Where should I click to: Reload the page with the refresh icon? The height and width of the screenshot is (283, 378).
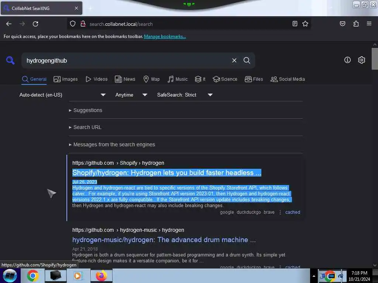pyautogui.click(x=35, y=24)
